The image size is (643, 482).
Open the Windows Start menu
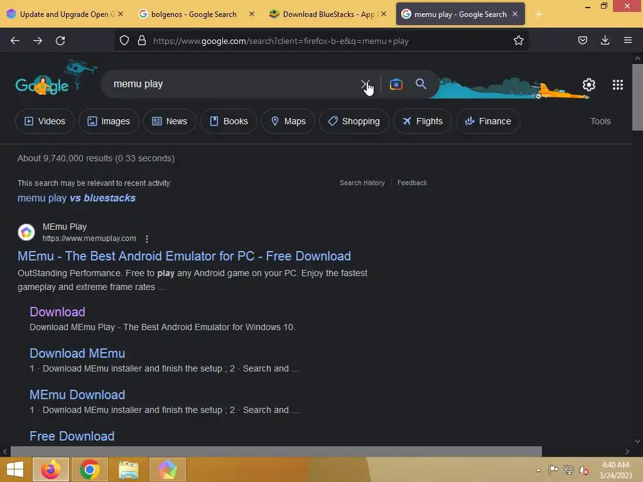15,469
